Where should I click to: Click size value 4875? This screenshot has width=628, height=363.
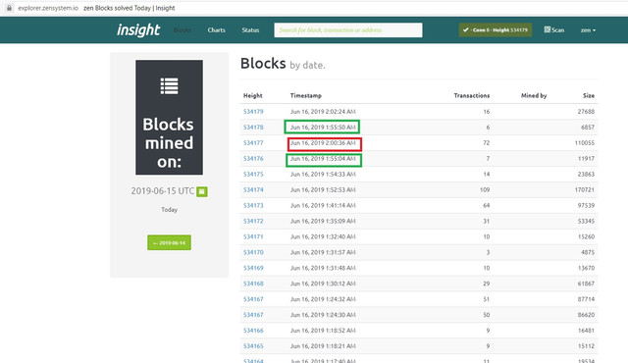588,252
